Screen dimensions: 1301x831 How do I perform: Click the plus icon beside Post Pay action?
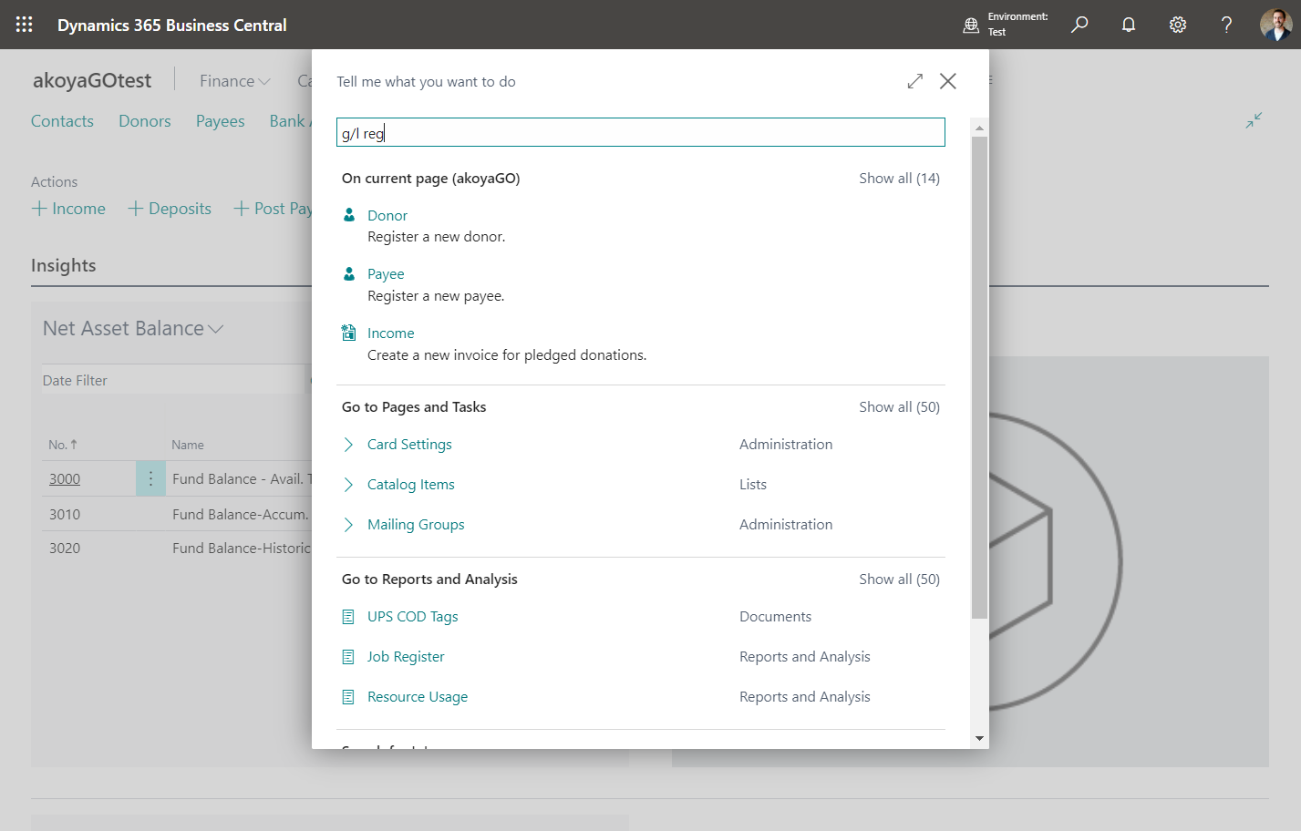(242, 209)
